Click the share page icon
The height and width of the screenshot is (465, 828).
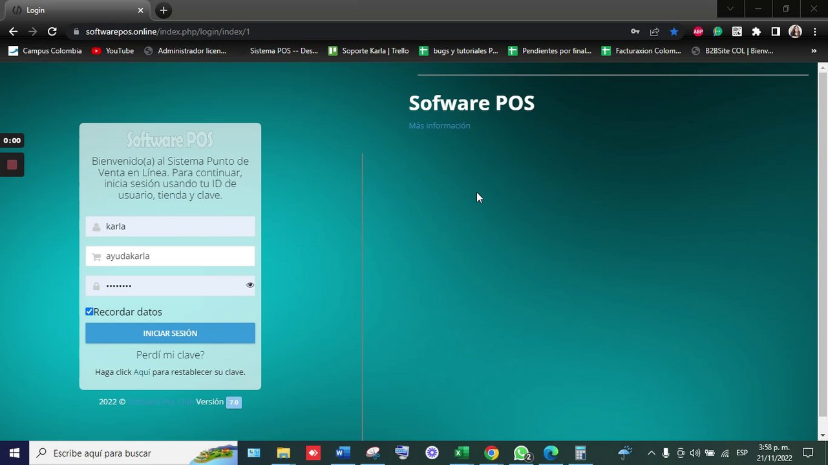(x=655, y=32)
